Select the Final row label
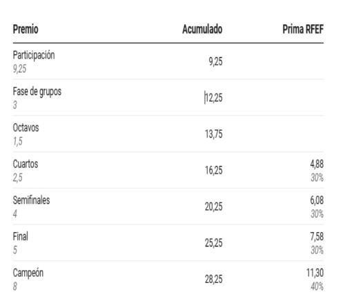The width and height of the screenshot is (345, 303). click(x=21, y=236)
